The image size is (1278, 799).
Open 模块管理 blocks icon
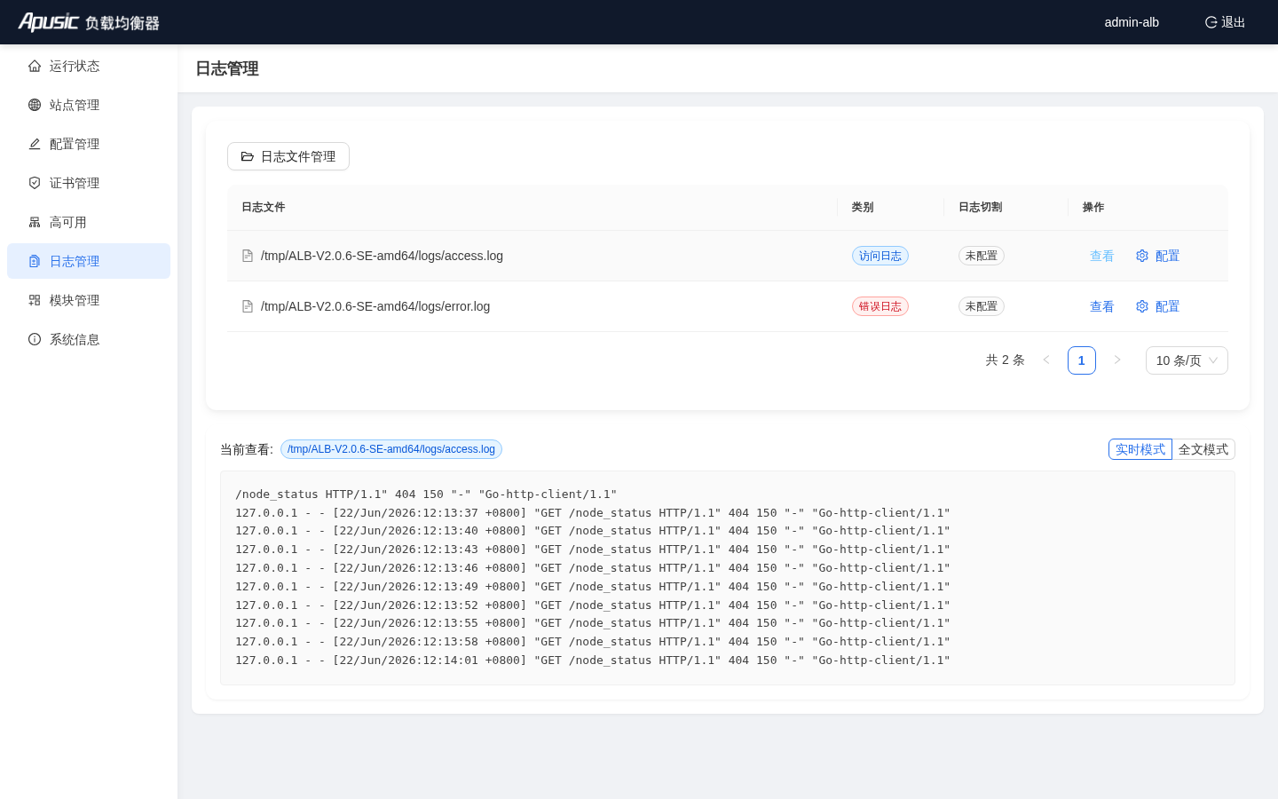[x=35, y=300]
